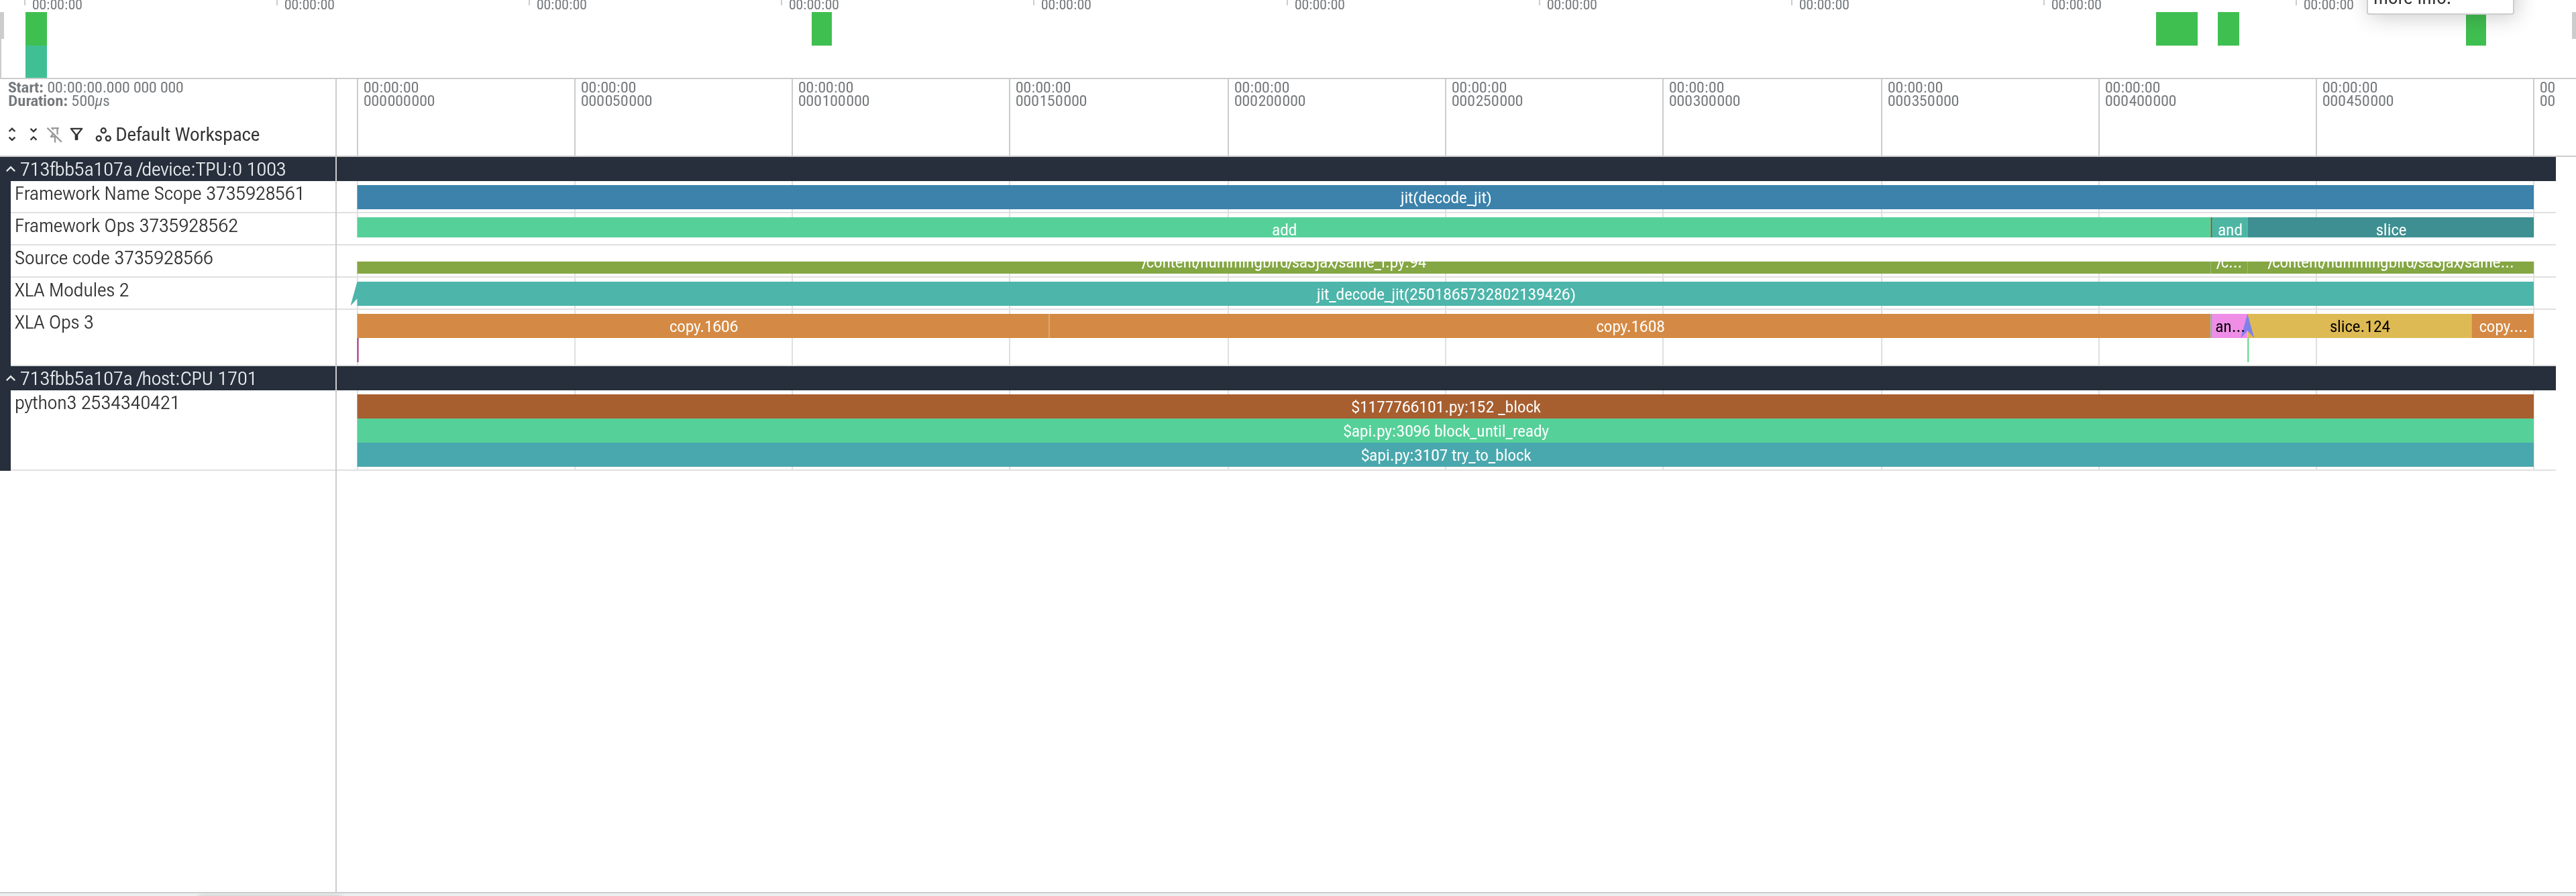Click the workspace nodes icon
Image resolution: width=2576 pixels, height=896 pixels.
[x=103, y=134]
